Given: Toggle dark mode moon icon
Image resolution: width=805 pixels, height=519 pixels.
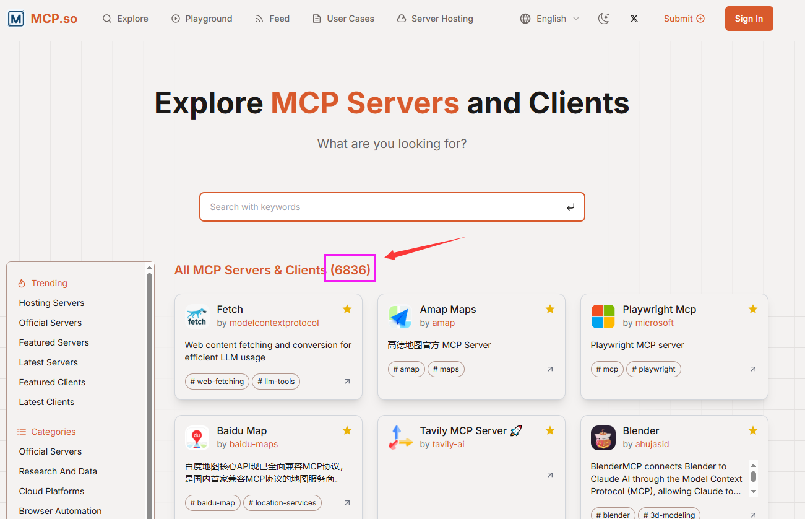Looking at the screenshot, I should (x=604, y=19).
